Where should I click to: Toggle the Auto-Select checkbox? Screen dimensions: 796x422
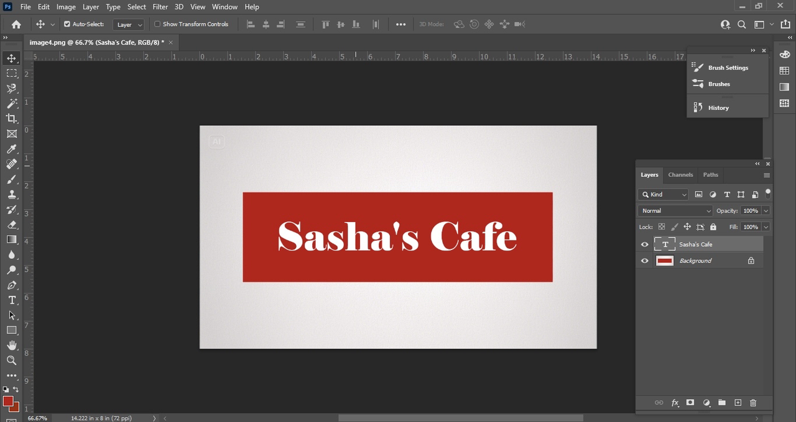67,24
